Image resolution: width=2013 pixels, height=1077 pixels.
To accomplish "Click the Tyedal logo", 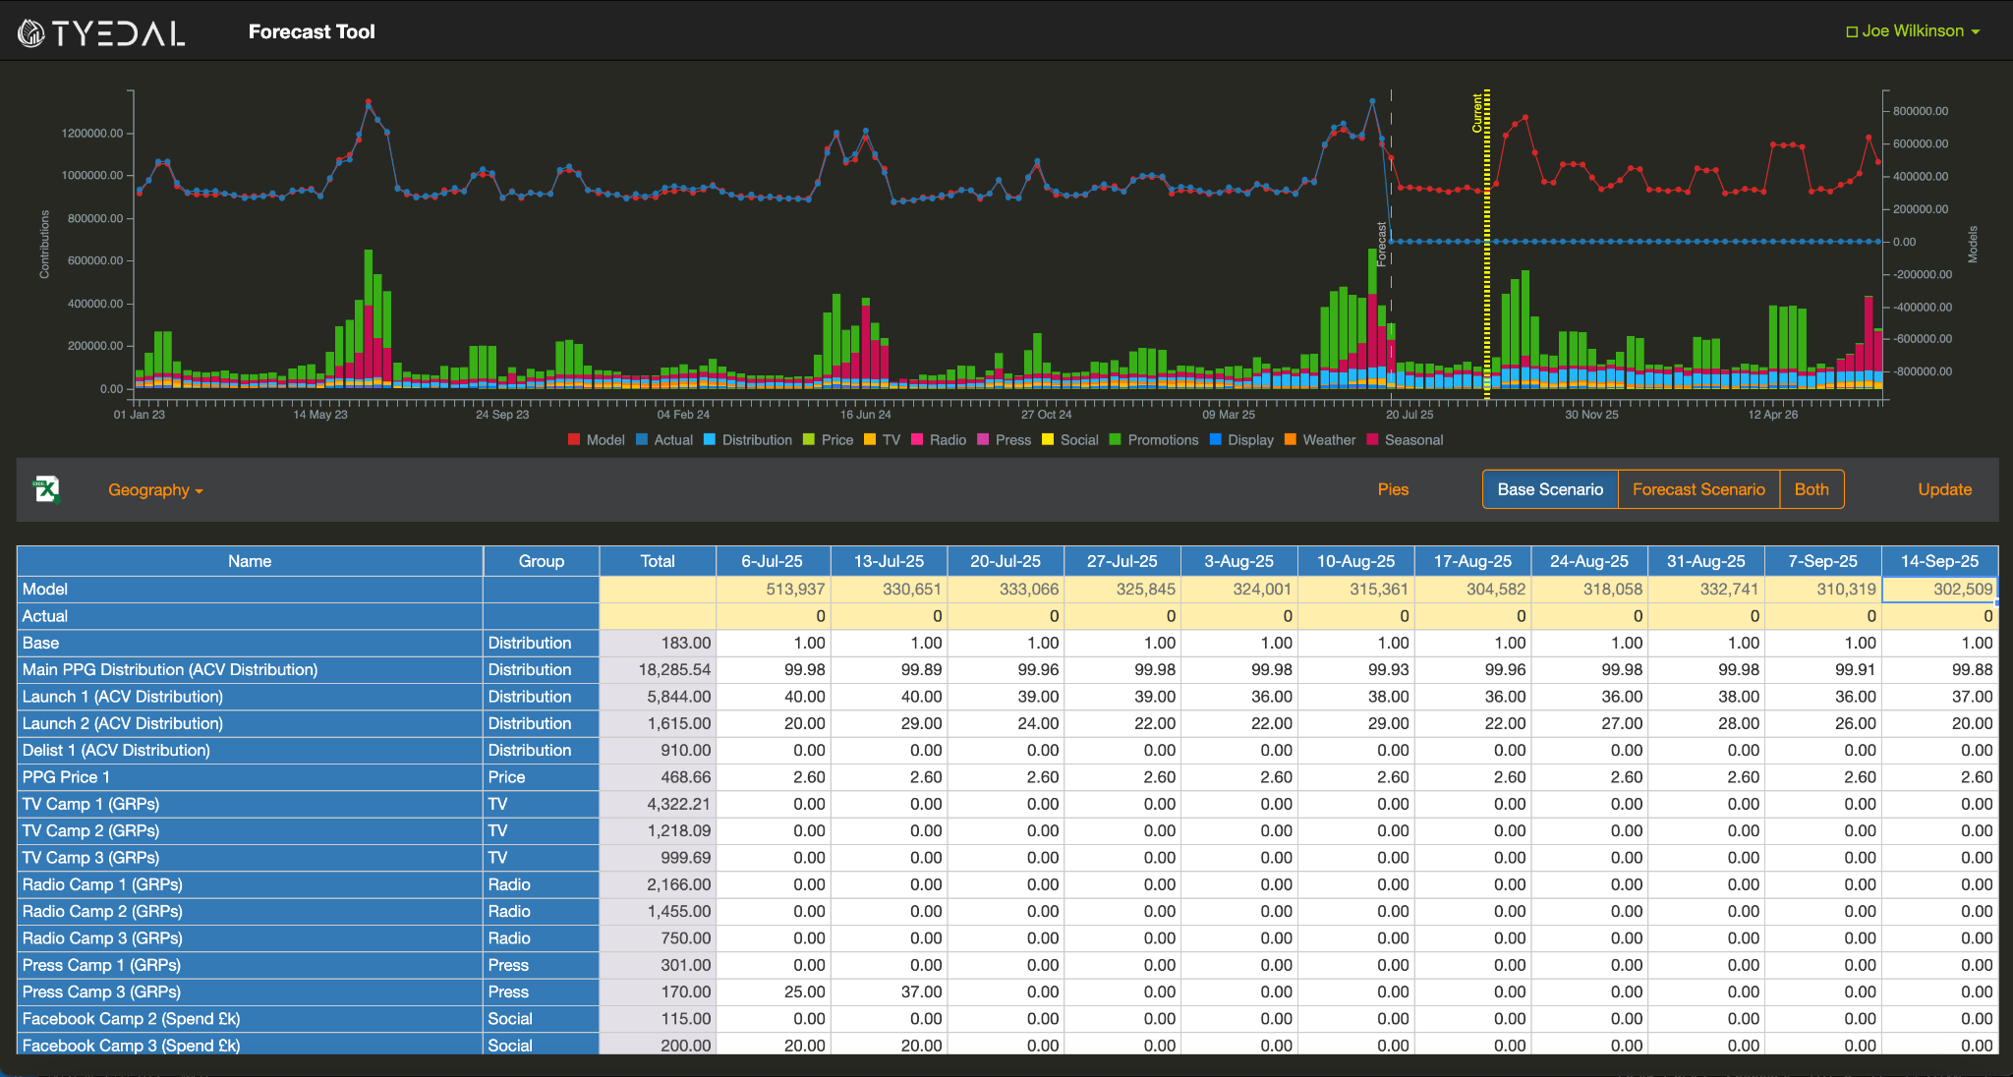I will (x=98, y=30).
